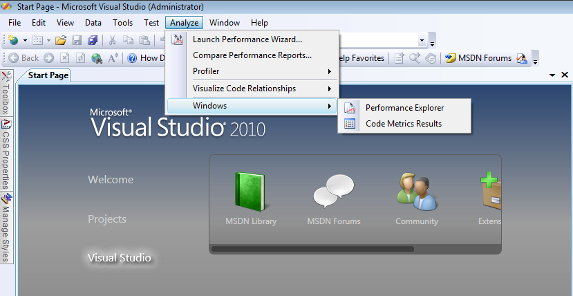The height and width of the screenshot is (296, 573).
Task: Select the Projects section link
Action: tap(107, 219)
